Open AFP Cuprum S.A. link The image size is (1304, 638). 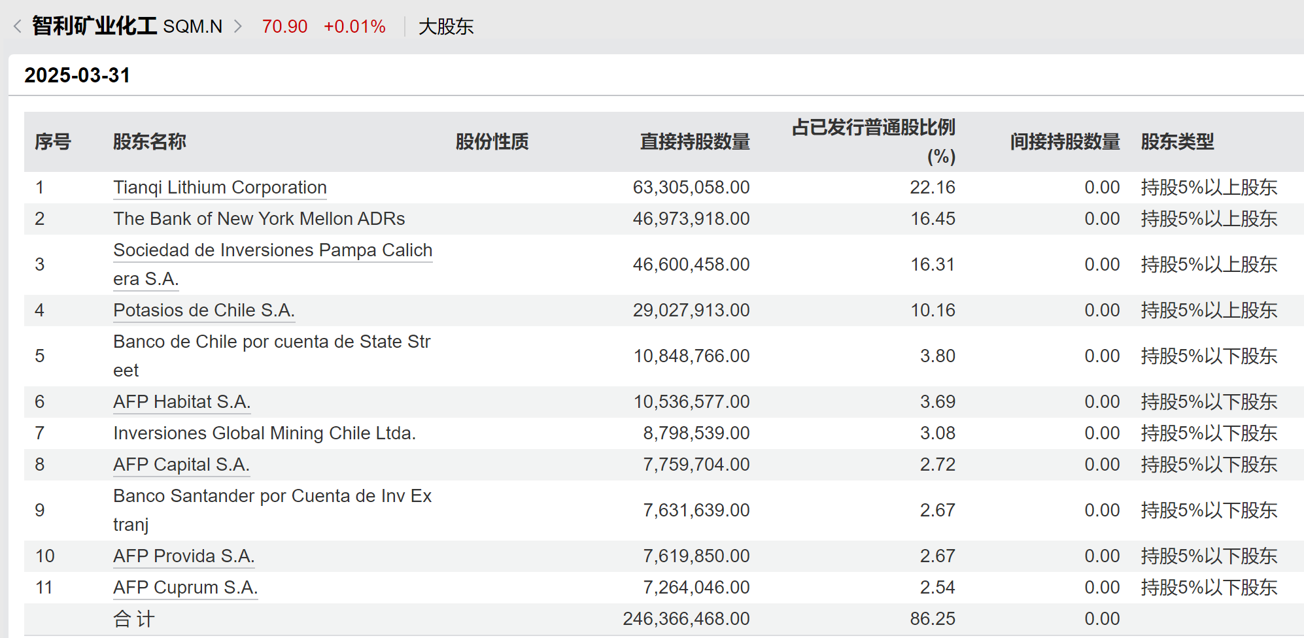tap(185, 588)
